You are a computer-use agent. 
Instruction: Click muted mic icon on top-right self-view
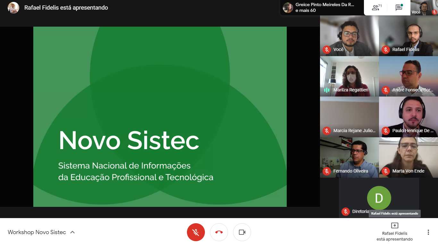(x=434, y=12)
